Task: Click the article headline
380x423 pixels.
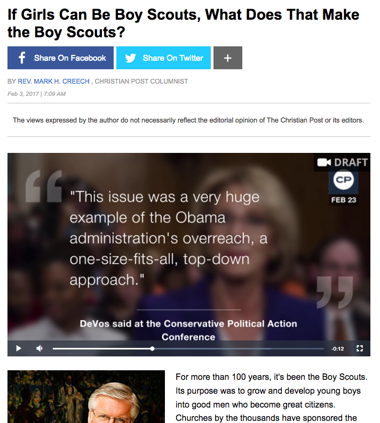Action: [x=183, y=23]
